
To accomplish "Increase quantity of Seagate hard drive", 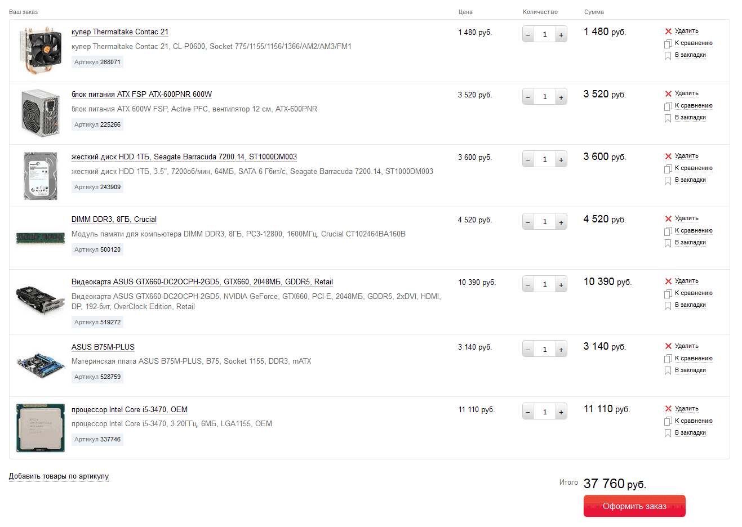I will click(x=561, y=160).
